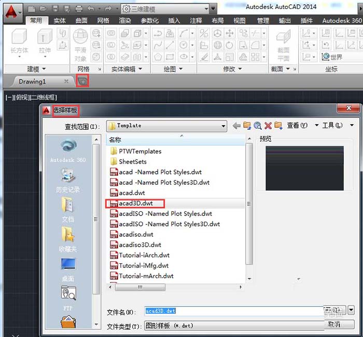Viewport: 363px width, 337px height.
Task: Select the PTWTemplates folder
Action: [136, 151]
